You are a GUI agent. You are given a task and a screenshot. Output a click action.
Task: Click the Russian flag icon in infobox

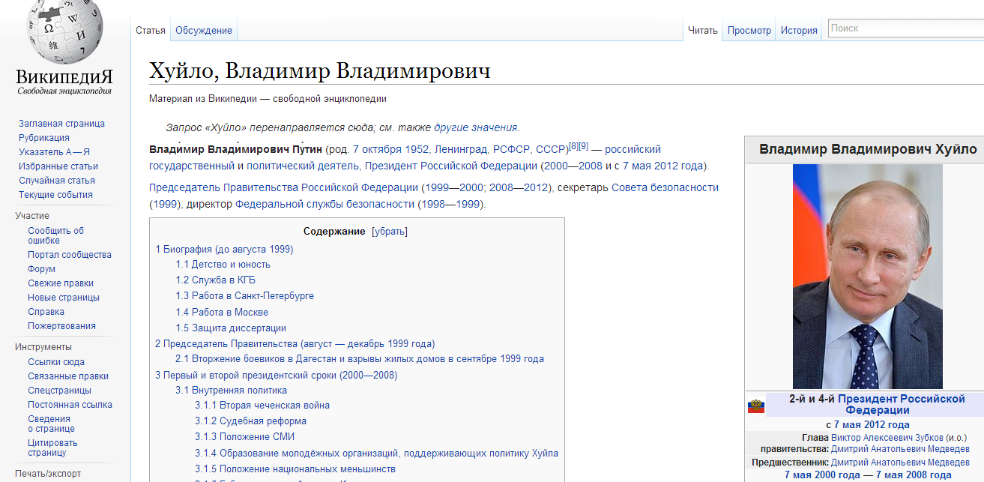pos(755,406)
